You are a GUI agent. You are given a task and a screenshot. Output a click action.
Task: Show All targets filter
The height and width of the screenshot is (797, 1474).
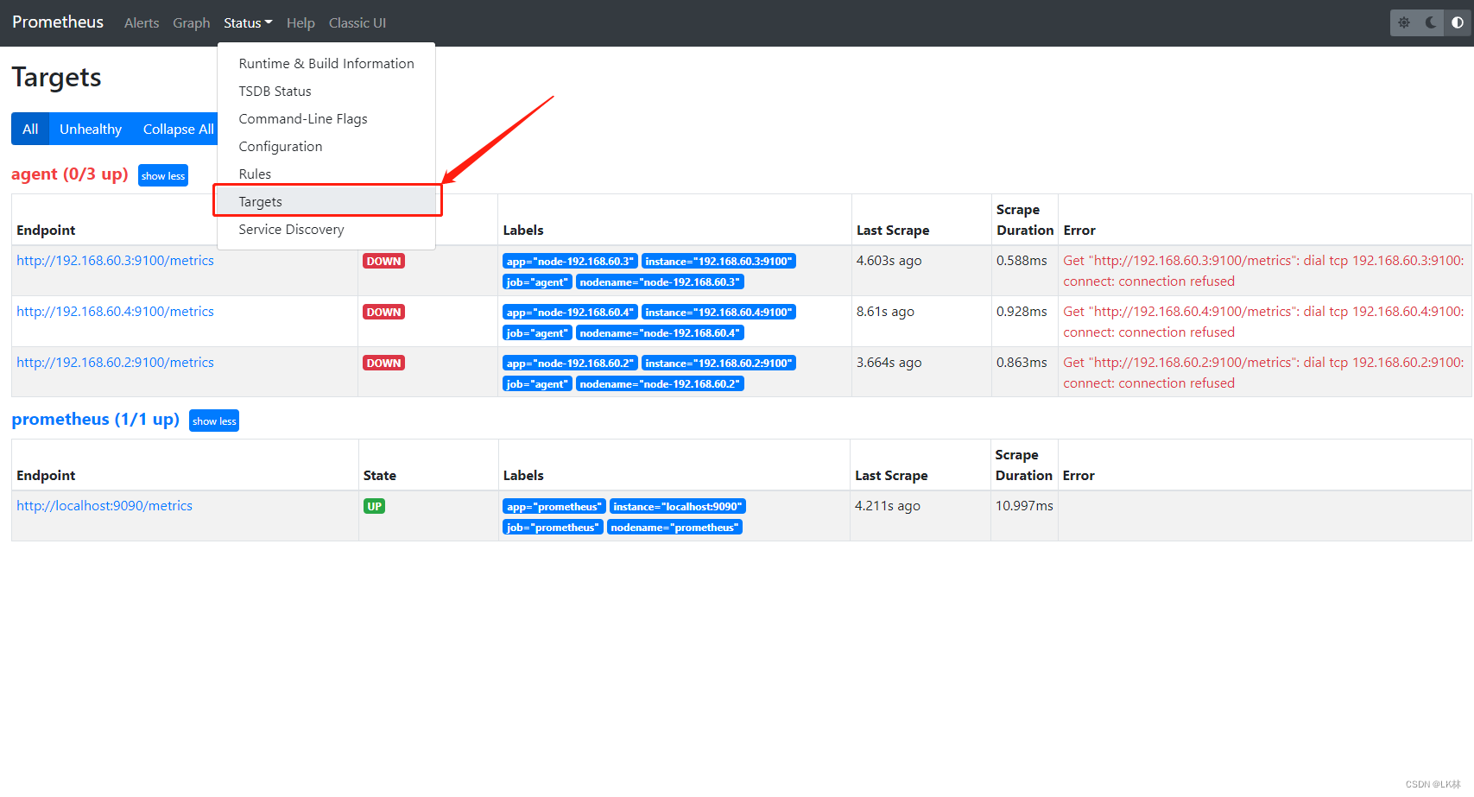[30, 130]
